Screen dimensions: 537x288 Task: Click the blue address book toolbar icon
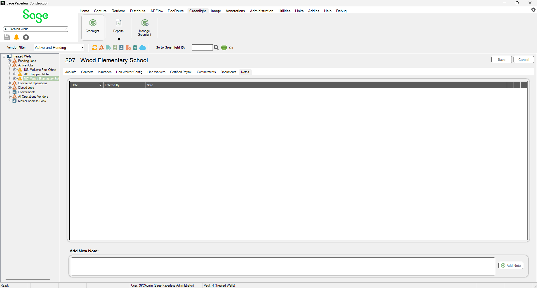click(122, 48)
